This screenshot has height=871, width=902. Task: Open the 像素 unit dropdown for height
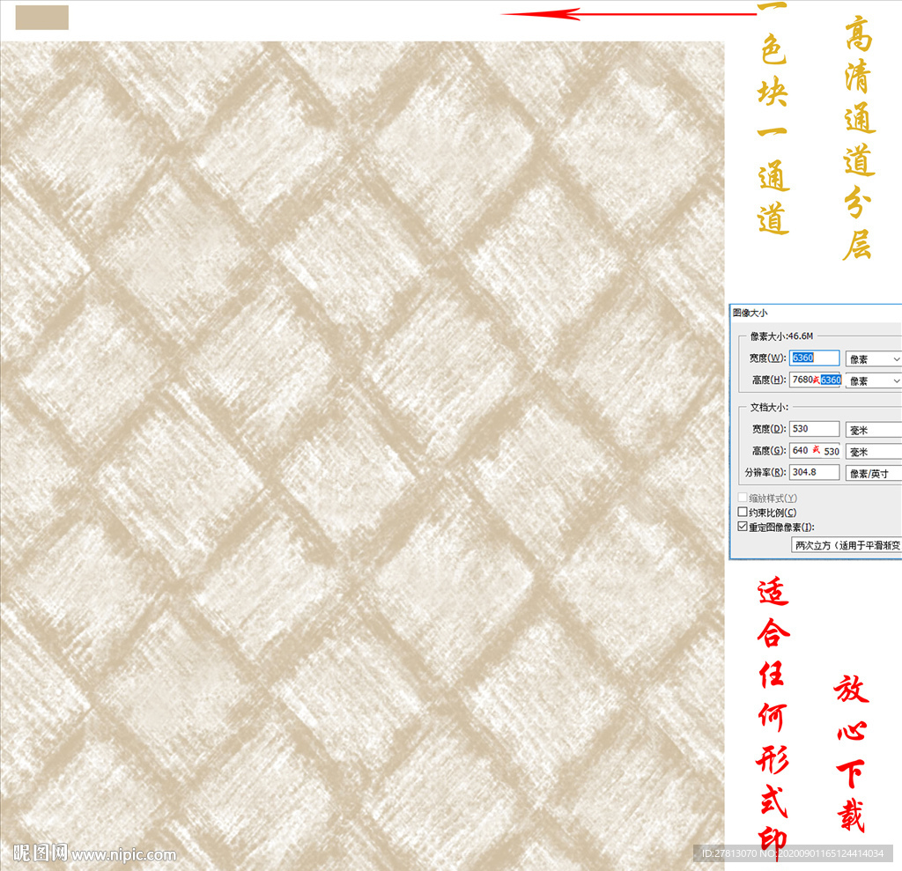(873, 380)
